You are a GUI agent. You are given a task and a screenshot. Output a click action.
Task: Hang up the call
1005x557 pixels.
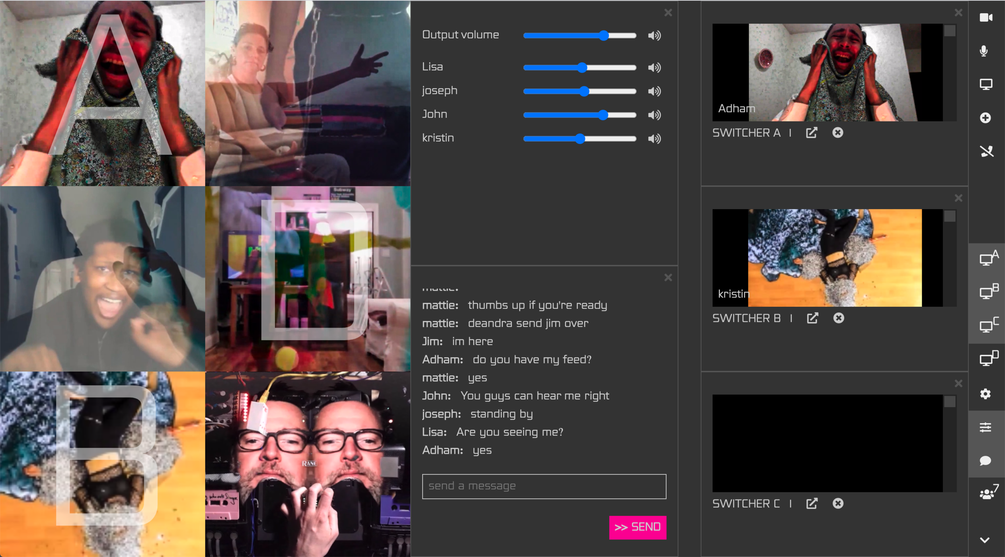pos(987,151)
